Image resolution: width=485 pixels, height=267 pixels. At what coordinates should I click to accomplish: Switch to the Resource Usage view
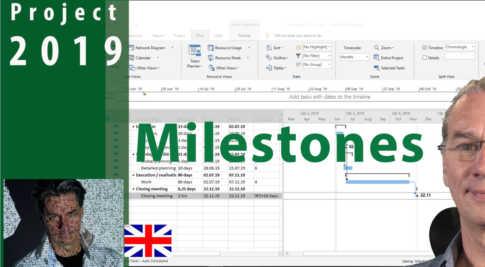[225, 48]
